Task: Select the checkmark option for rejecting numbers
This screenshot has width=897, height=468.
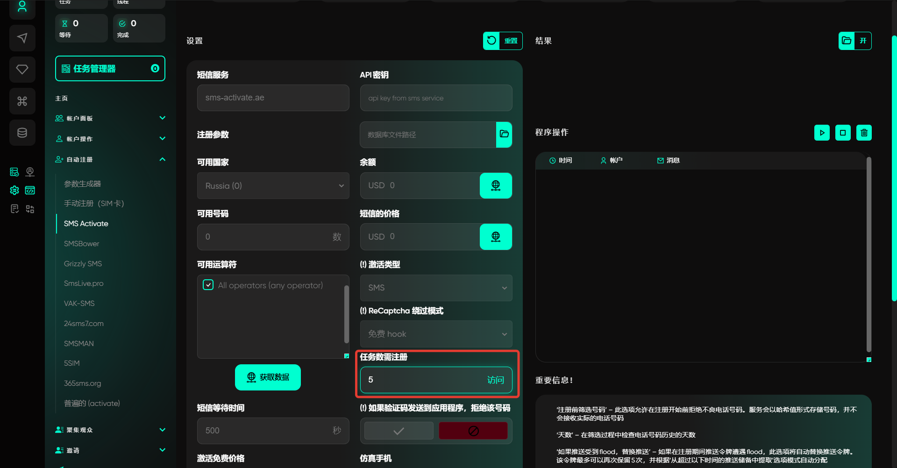Action: [399, 431]
